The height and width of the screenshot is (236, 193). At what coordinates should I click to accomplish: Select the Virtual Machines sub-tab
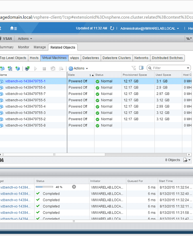coord(54,58)
